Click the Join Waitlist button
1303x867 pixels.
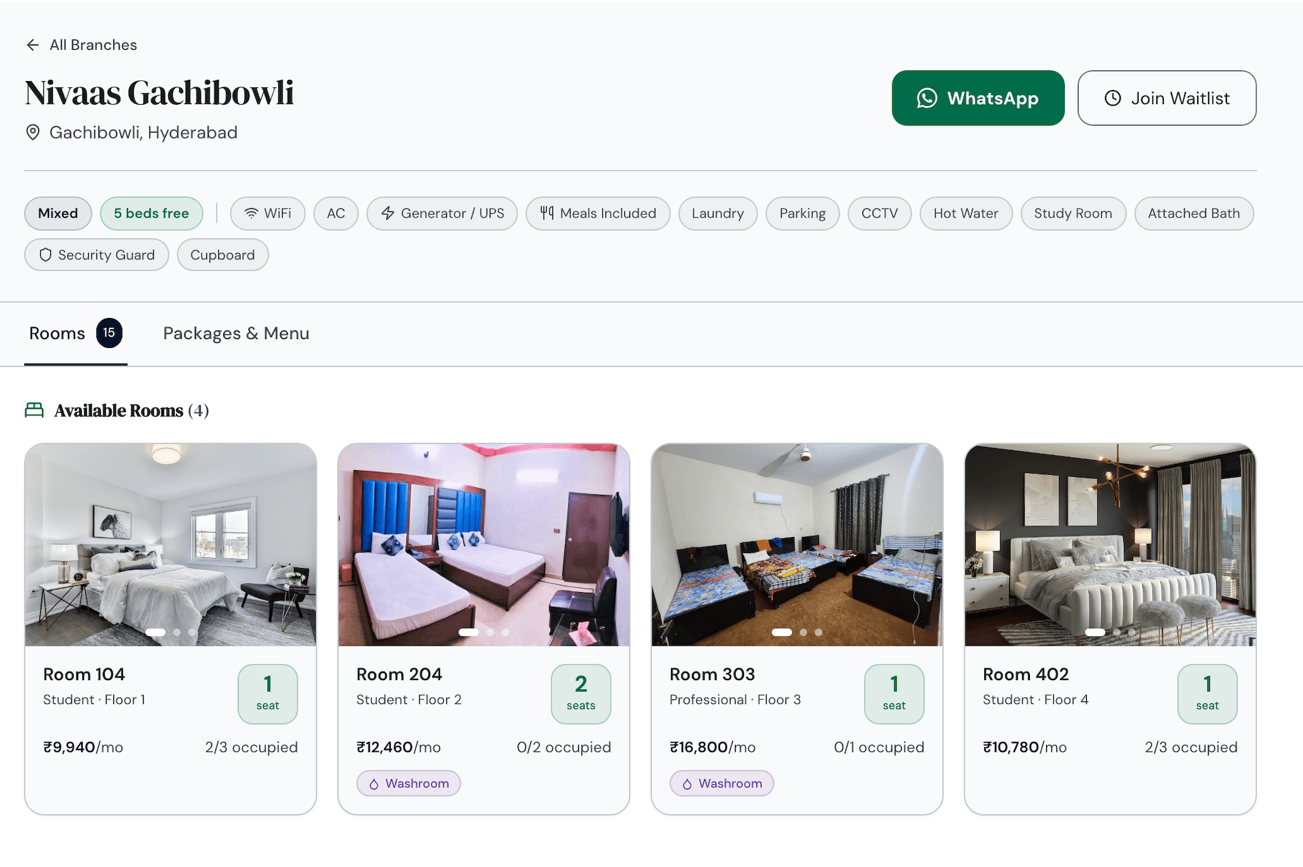[1166, 98]
